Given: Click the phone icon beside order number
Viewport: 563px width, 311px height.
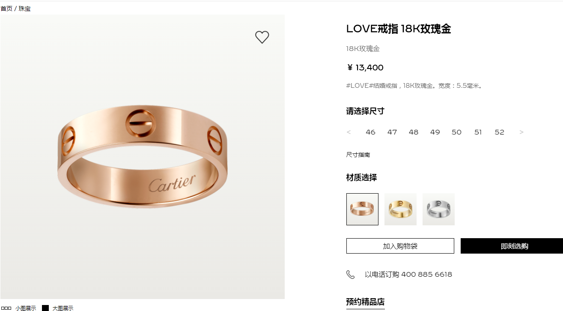Looking at the screenshot, I should (x=350, y=275).
